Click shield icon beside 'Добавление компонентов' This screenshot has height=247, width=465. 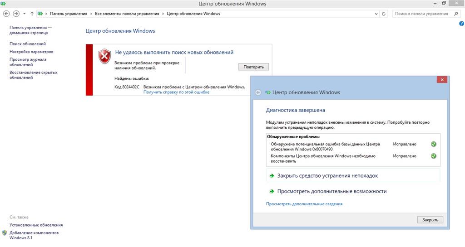click(x=5, y=233)
